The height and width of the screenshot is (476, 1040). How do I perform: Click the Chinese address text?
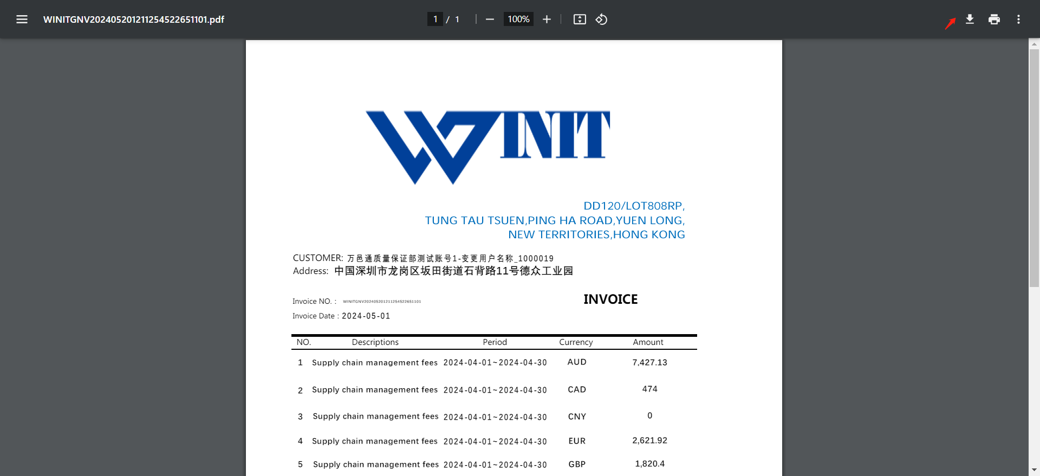[x=453, y=271]
